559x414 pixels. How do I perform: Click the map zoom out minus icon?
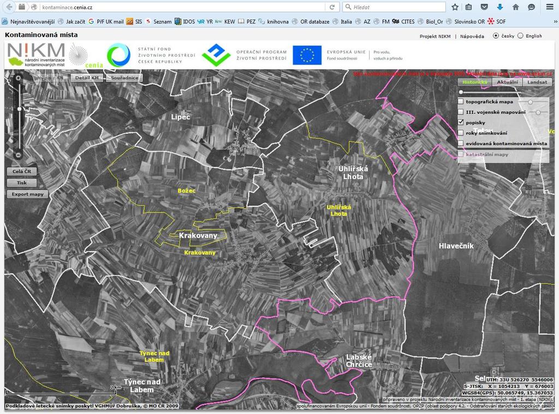click(18, 155)
